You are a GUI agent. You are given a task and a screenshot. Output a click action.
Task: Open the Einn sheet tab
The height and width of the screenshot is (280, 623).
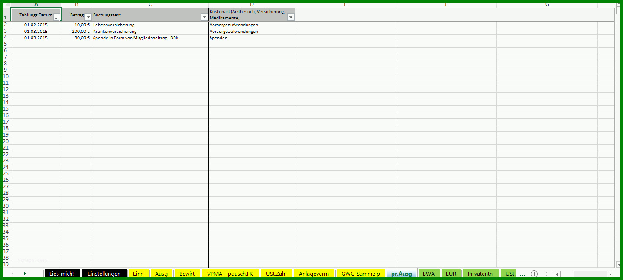(x=138, y=274)
